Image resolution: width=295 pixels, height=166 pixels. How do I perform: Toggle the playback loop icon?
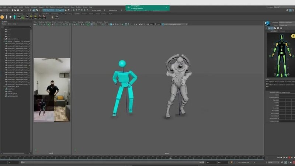click(x=282, y=162)
